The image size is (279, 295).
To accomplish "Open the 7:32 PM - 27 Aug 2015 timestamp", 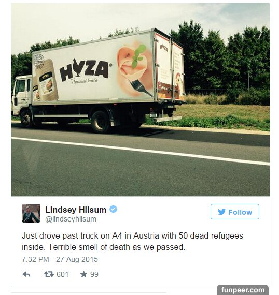I will pyautogui.click(x=60, y=259).
